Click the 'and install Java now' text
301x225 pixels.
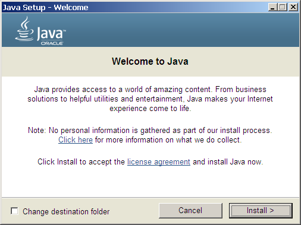(228, 162)
